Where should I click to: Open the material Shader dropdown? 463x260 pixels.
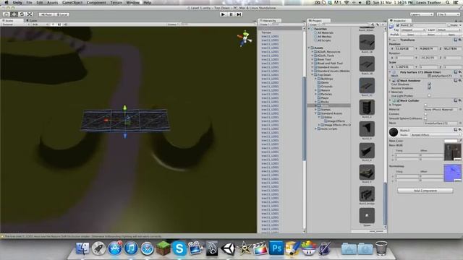click(435, 135)
